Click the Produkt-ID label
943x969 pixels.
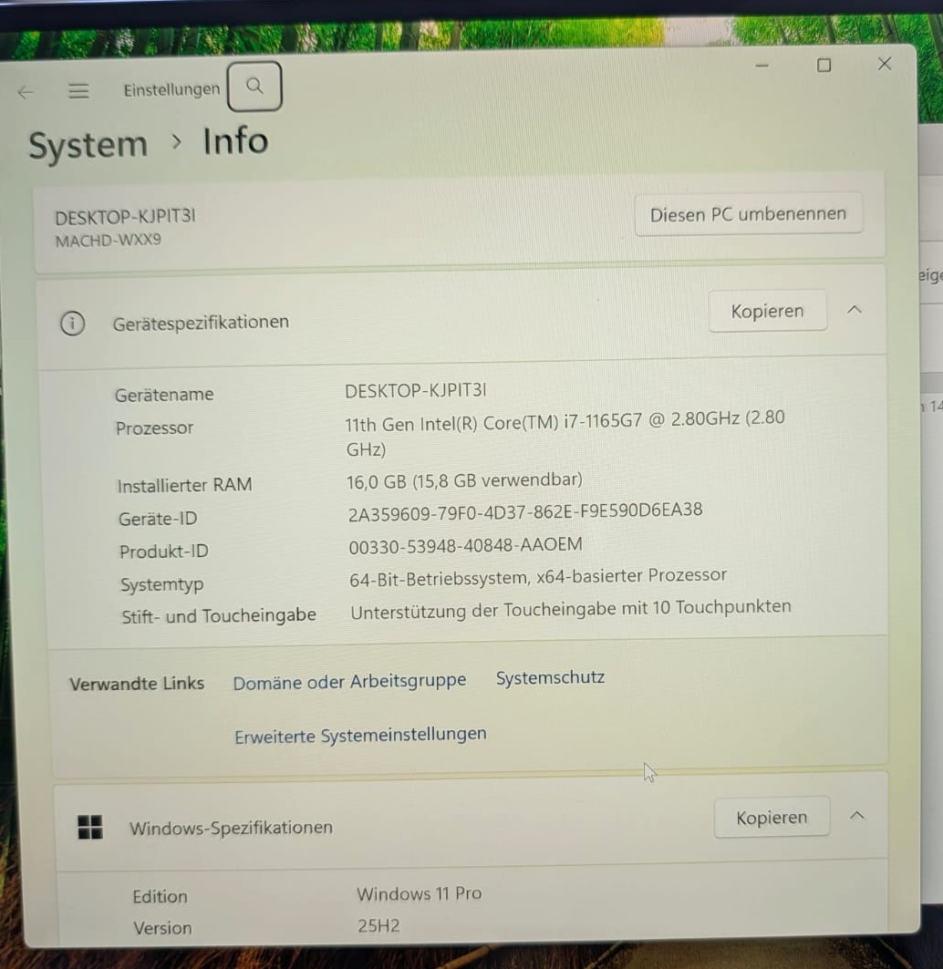click(x=164, y=552)
